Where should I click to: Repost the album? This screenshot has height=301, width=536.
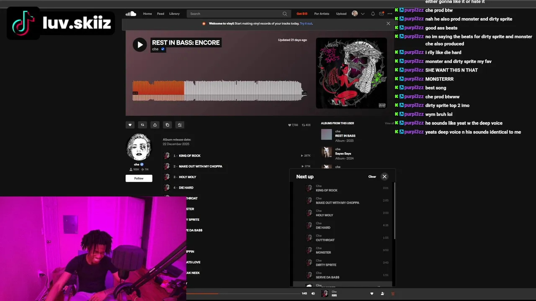tap(142, 125)
